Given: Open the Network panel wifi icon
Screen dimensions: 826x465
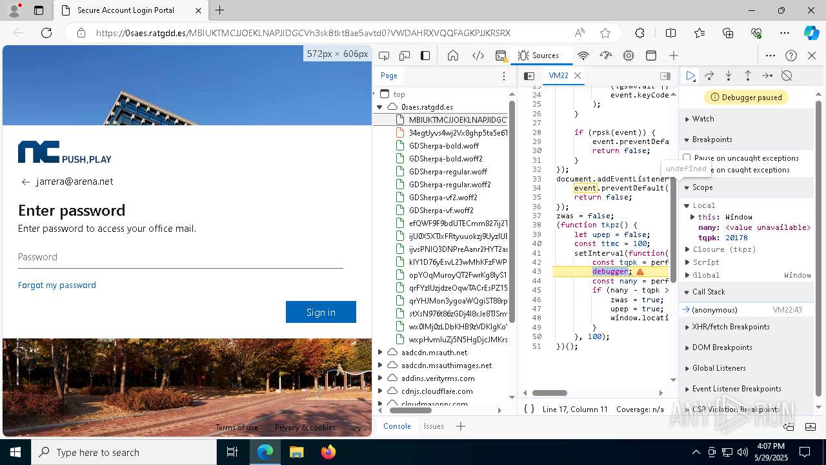Looking at the screenshot, I should (x=583, y=56).
